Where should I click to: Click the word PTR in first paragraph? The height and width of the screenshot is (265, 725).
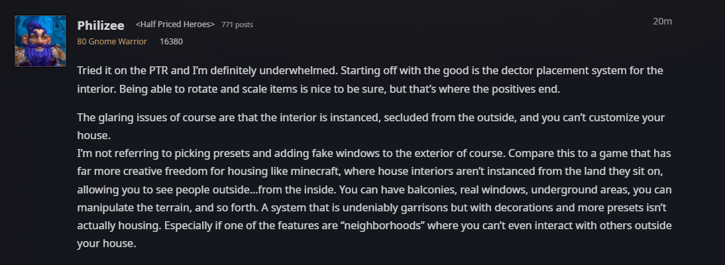[162, 70]
